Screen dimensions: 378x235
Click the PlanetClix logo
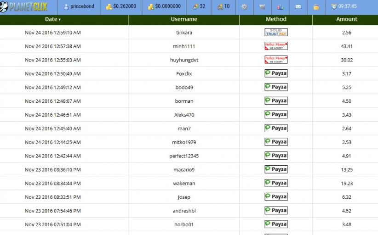coord(24,7)
